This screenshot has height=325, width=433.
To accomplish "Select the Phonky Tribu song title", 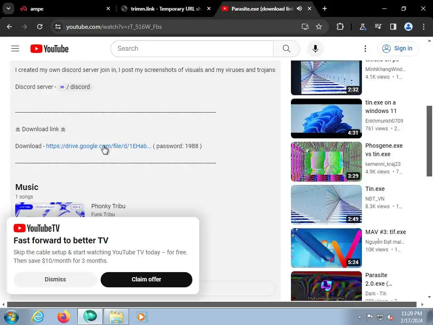I will [108, 206].
